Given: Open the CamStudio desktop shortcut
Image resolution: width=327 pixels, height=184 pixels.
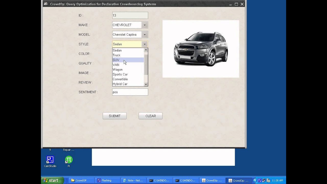Looking at the screenshot, I should [50, 162].
